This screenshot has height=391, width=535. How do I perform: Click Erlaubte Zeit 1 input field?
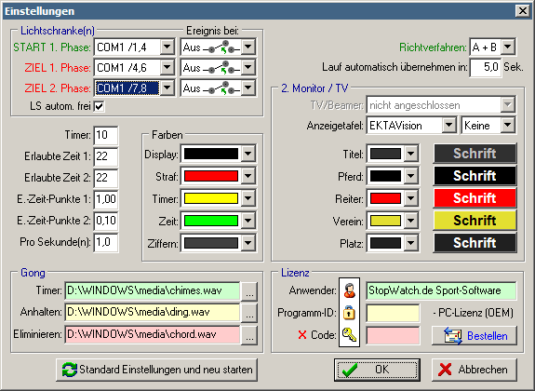tap(106, 156)
